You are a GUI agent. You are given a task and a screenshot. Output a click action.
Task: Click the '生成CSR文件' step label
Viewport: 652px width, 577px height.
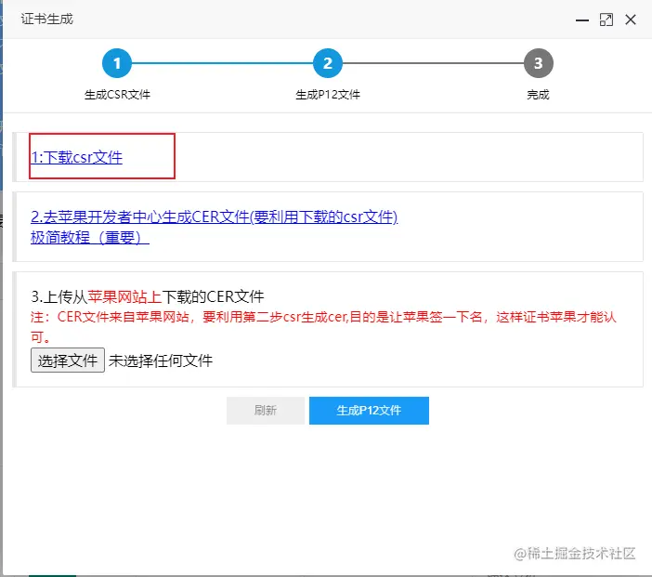117,95
